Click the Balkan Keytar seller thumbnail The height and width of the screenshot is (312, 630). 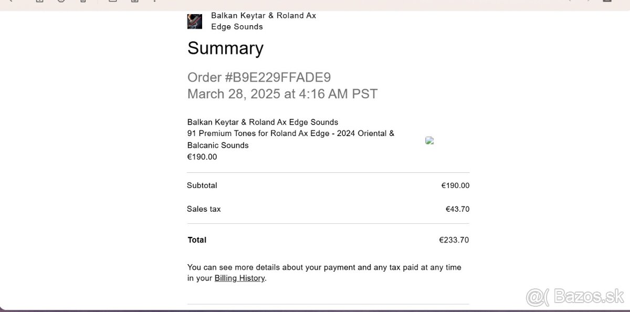tap(194, 22)
